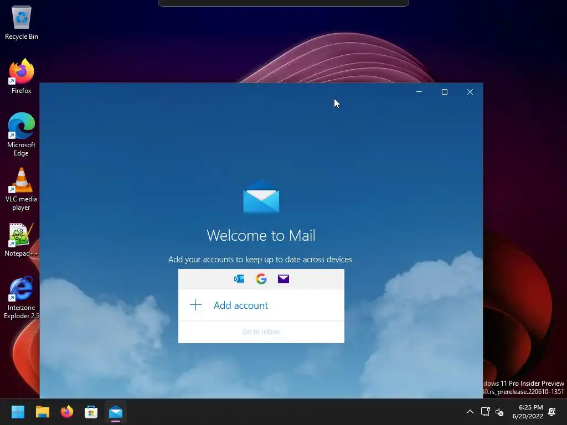Click the muted volume tray icon
The width and height of the screenshot is (567, 425).
499,412
